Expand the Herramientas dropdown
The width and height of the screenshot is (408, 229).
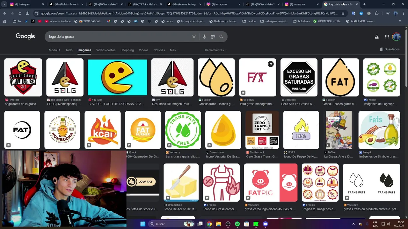[x=215, y=50]
